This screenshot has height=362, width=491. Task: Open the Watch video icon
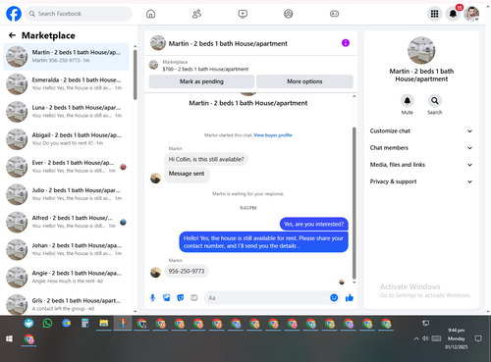243,14
